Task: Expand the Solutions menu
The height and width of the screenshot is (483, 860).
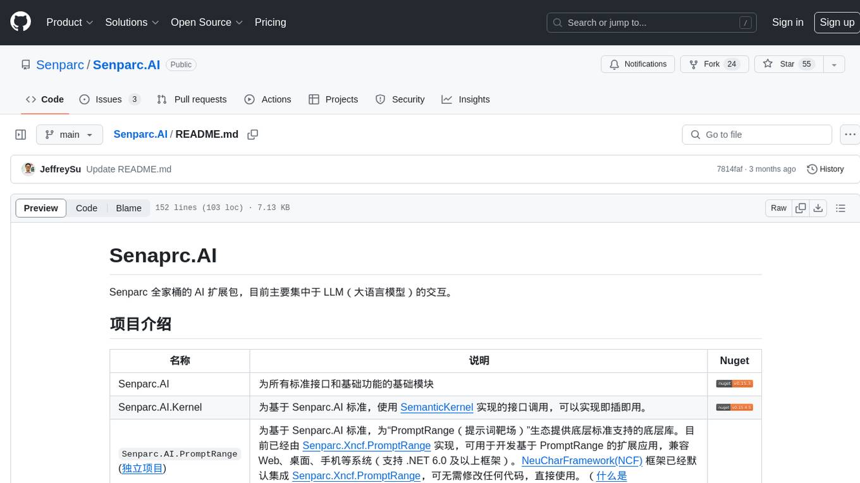Action: pyautogui.click(x=131, y=22)
